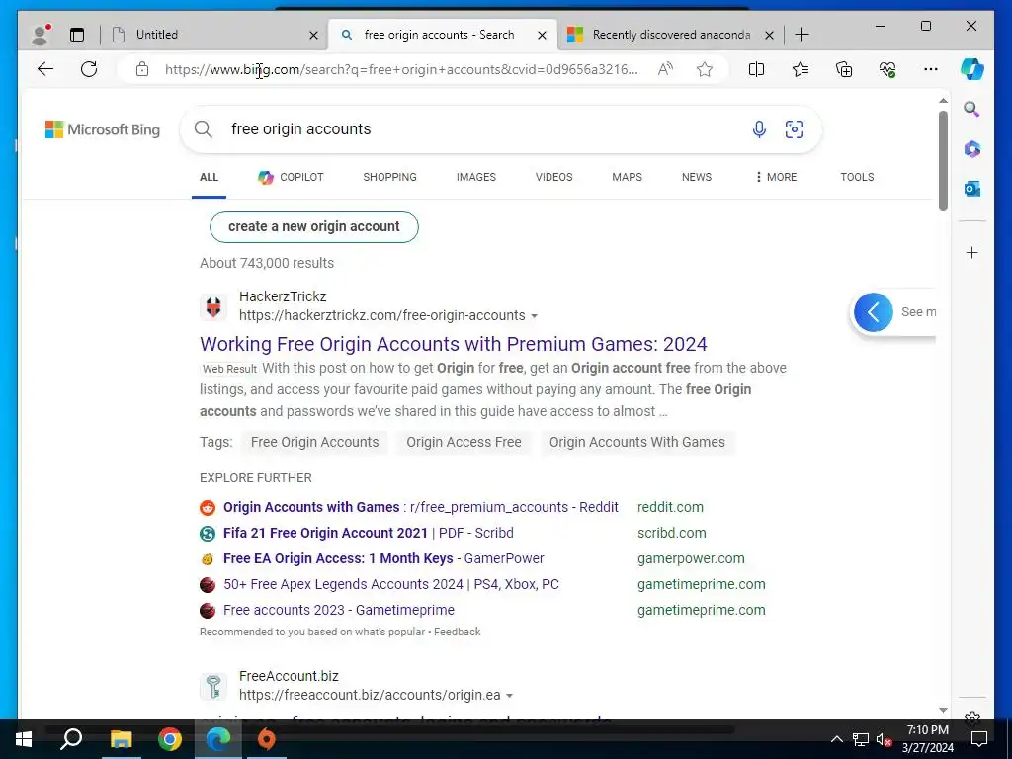This screenshot has height=759, width=1012.
Task: Open the tab actions menu icon
Action: pos(77,35)
